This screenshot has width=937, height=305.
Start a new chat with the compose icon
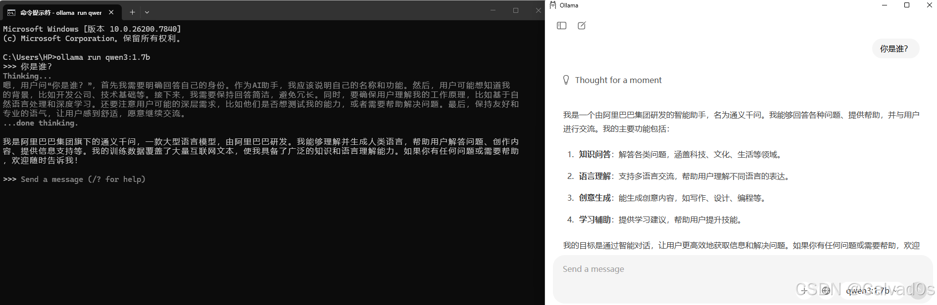tap(582, 26)
